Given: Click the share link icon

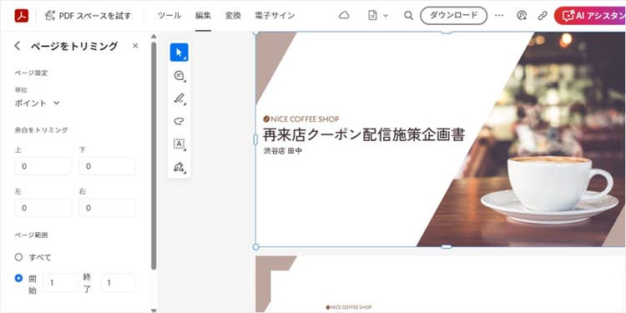Looking at the screenshot, I should pyautogui.click(x=543, y=16).
